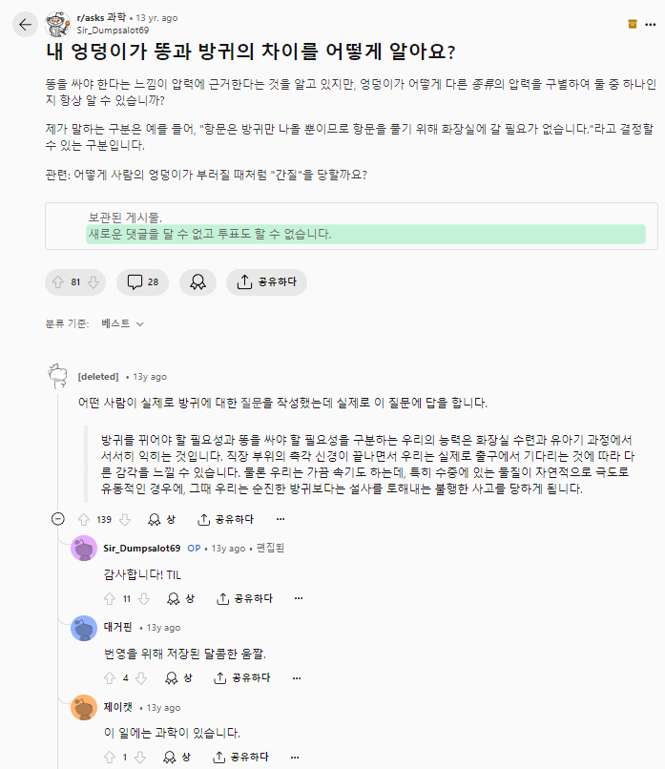Click the back arrow button

25,24
